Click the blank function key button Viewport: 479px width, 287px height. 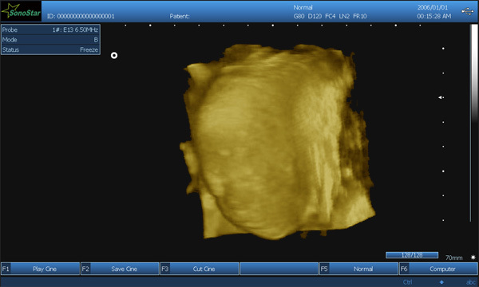pyautogui.click(x=279, y=269)
